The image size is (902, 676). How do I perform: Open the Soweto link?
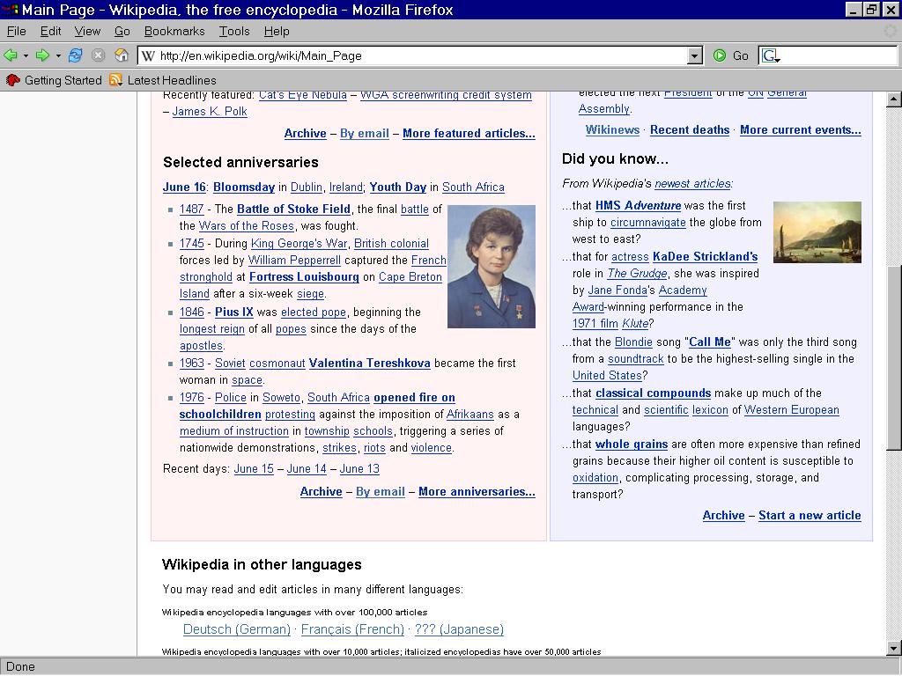click(281, 397)
